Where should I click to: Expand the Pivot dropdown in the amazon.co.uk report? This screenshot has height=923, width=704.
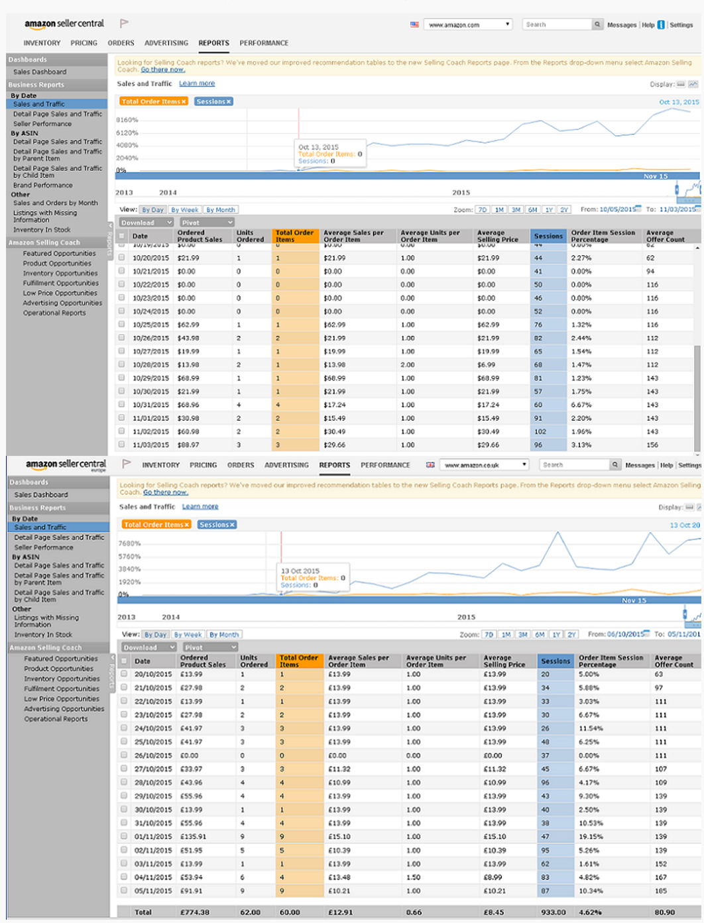click(x=209, y=647)
